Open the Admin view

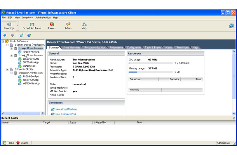click(68, 26)
